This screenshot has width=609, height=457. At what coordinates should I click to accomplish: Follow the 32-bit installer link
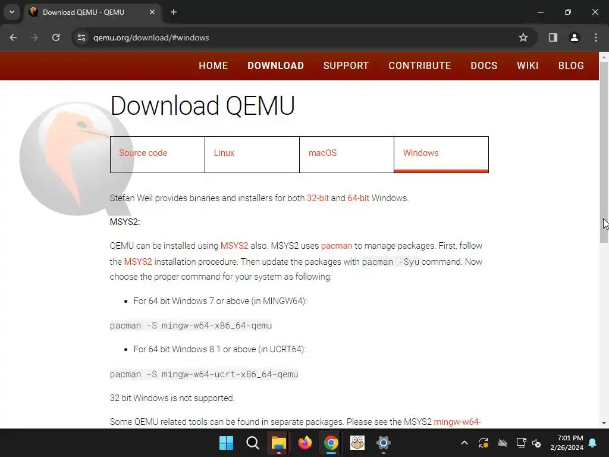coord(318,198)
